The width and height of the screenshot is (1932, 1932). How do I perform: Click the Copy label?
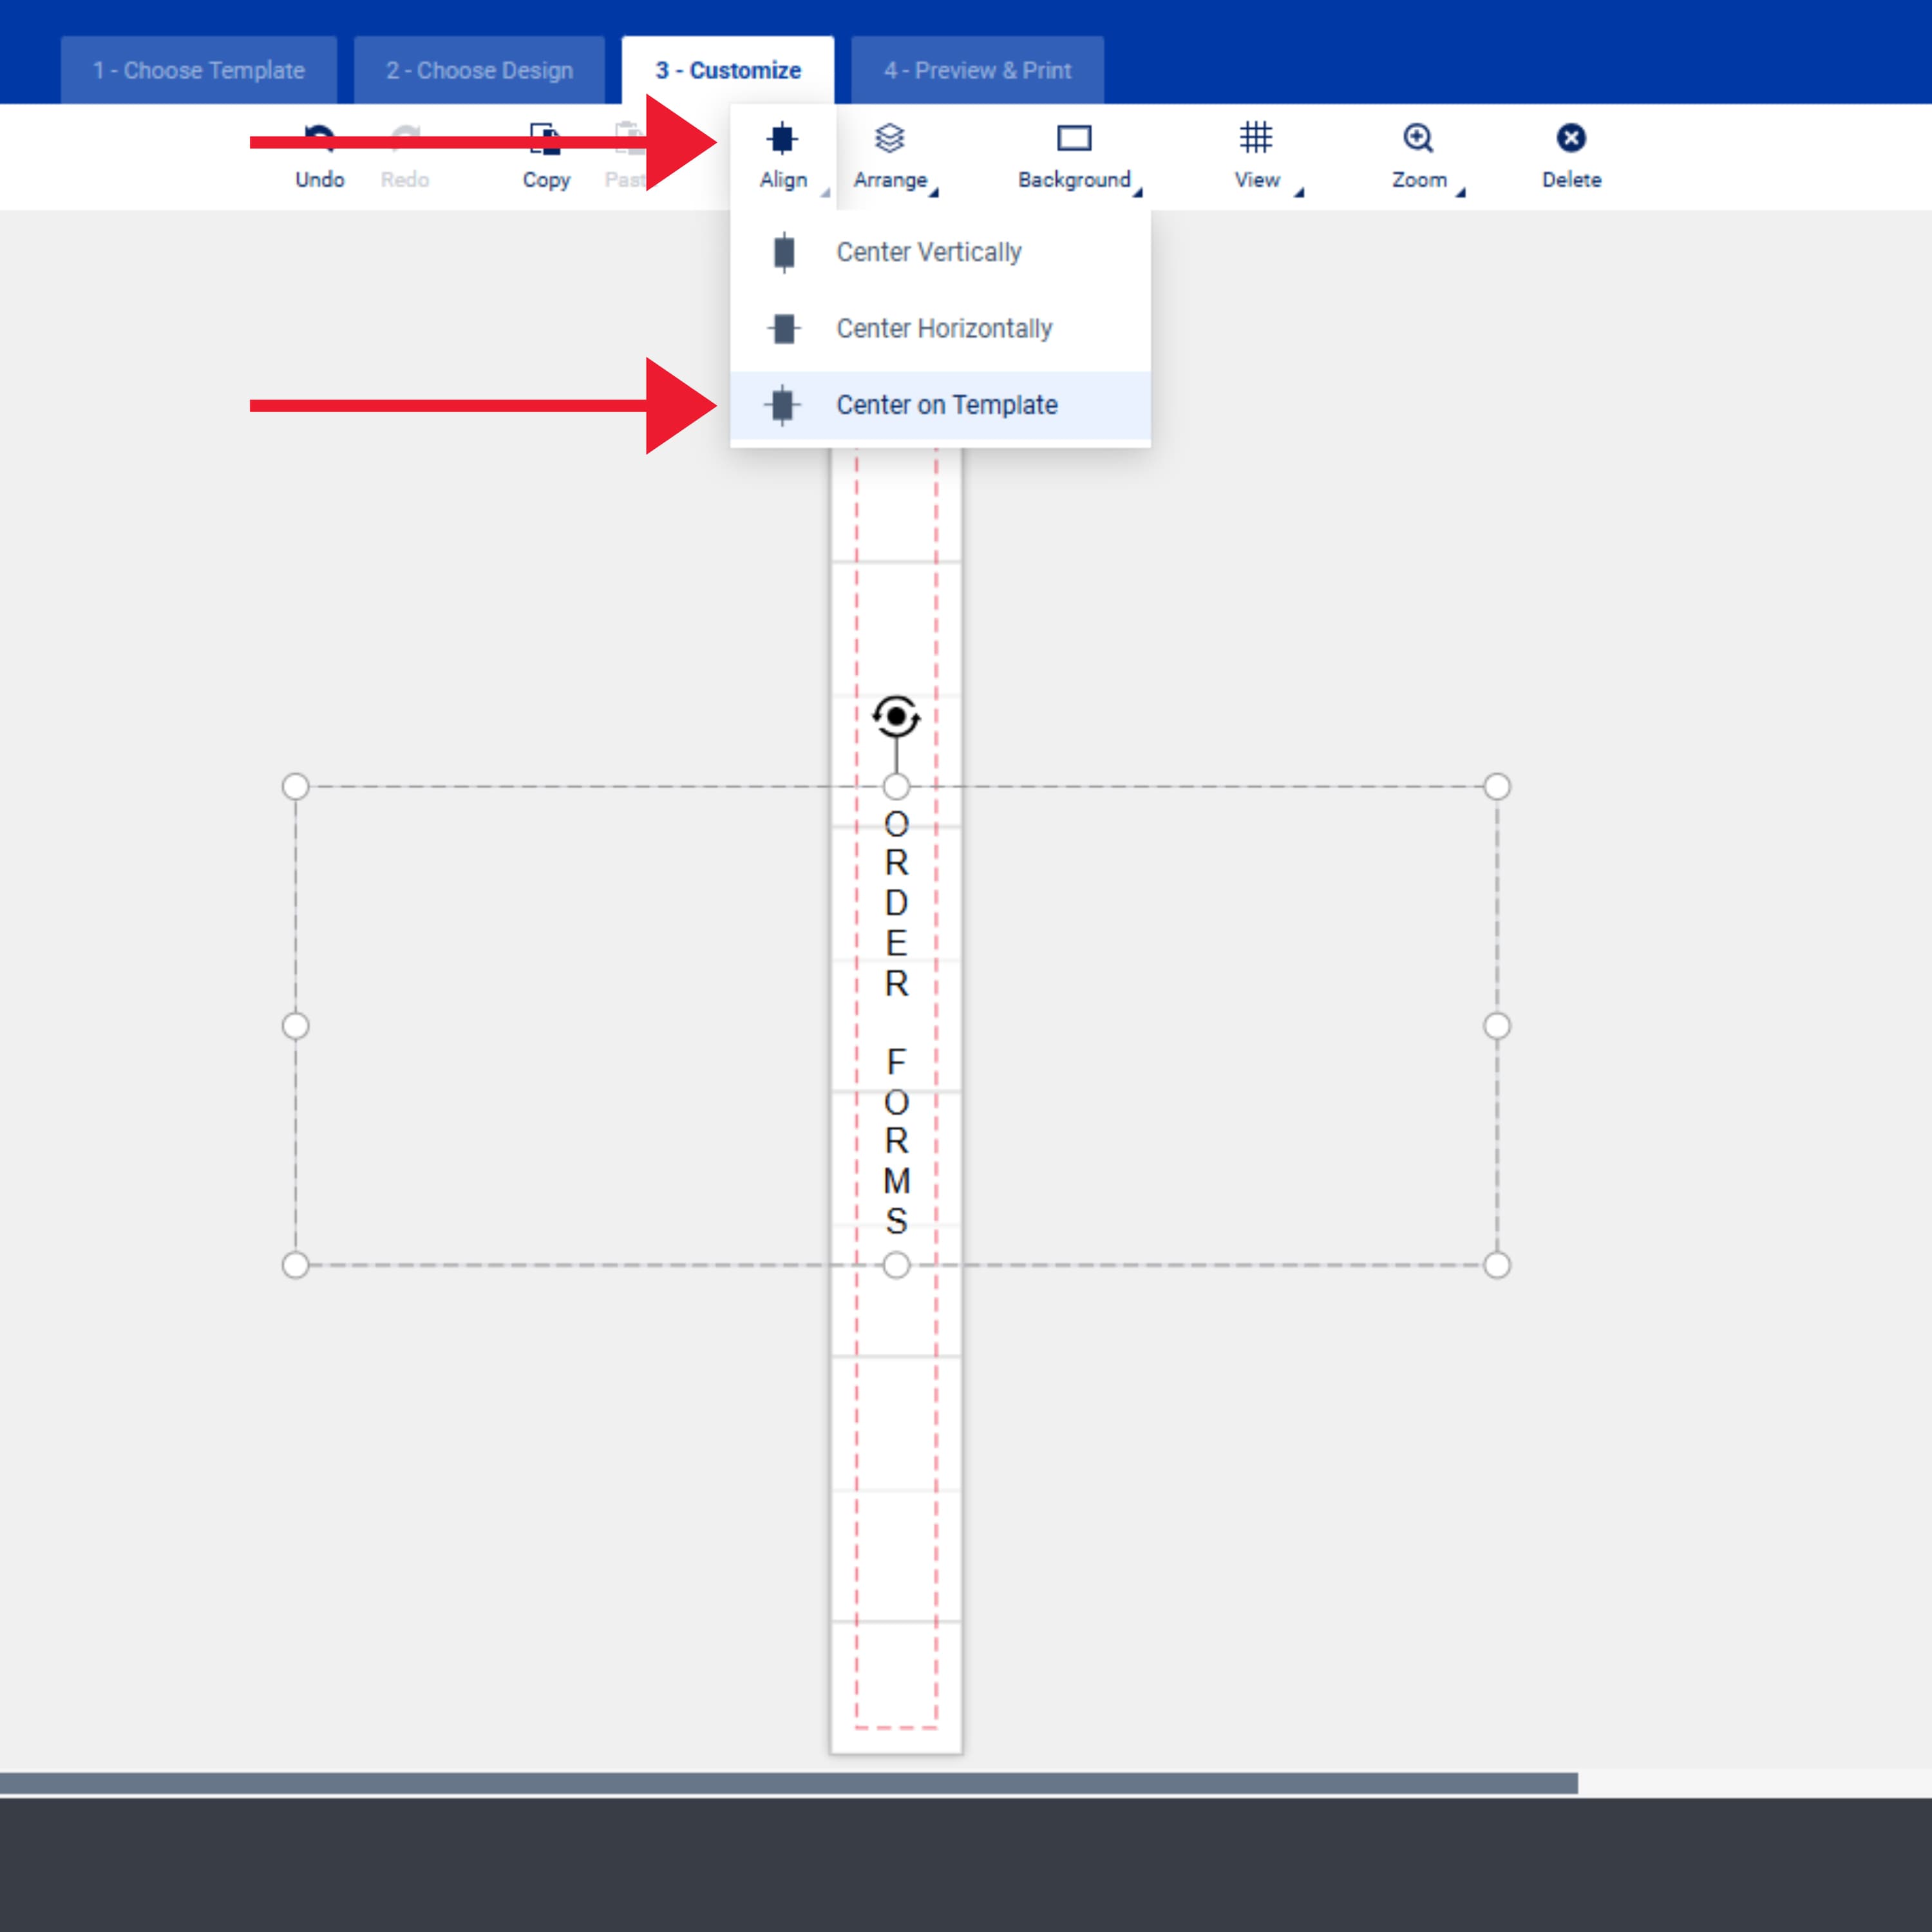[546, 180]
